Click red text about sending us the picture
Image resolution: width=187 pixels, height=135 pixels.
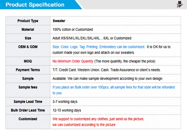pyautogui.click(x=98, y=119)
